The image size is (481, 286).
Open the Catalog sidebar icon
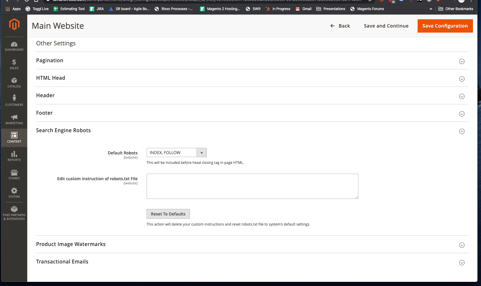coord(14,83)
